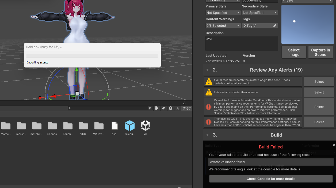Open the Secondary Style dropdown
336x188 pixels.
260,13
